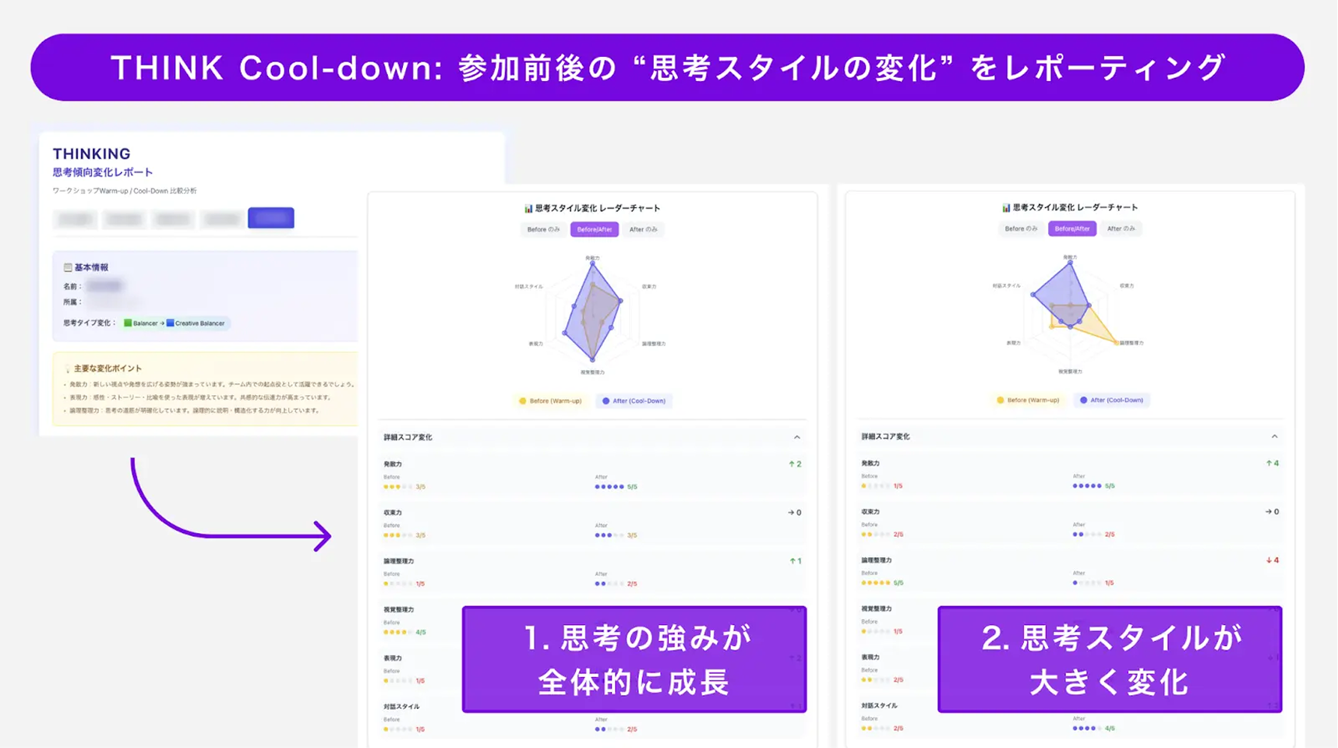Select blue Creative Balancer type square

170,323
